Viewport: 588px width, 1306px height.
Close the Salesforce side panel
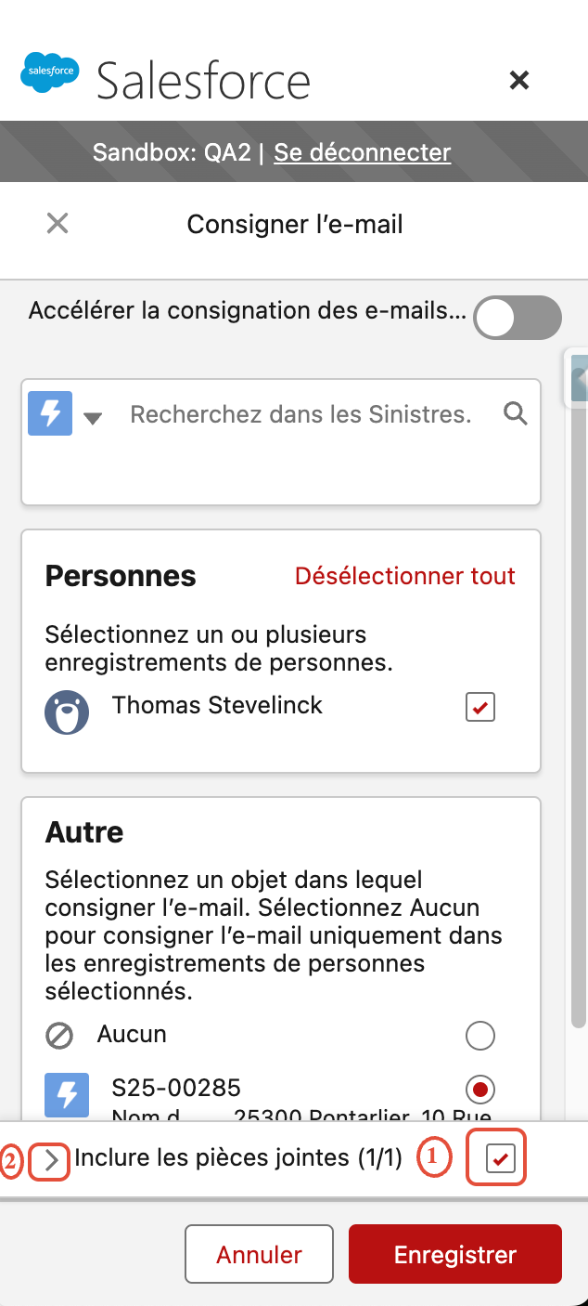coord(519,81)
